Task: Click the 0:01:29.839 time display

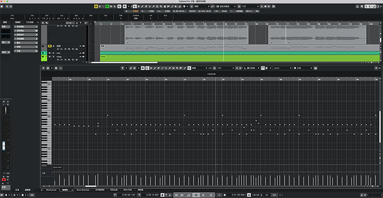Action: (x=238, y=195)
